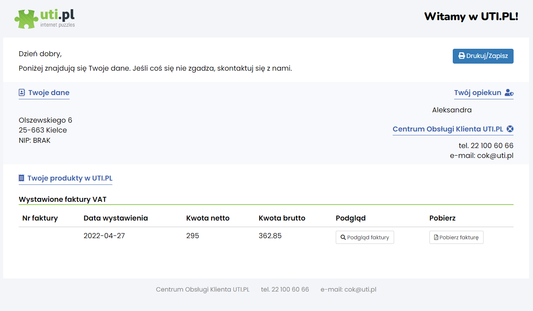Click the Twoje produkty w UTI.PL heading
Screen dimensions: 533x311
point(70,178)
